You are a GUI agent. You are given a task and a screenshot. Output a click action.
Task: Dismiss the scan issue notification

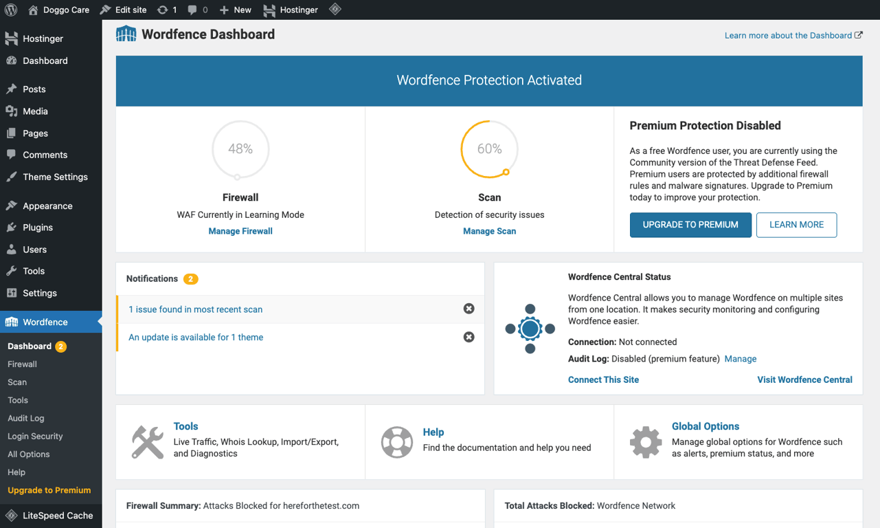469,309
